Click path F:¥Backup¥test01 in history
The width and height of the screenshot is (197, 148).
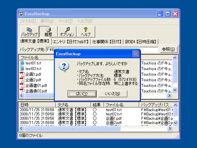tap(157, 110)
